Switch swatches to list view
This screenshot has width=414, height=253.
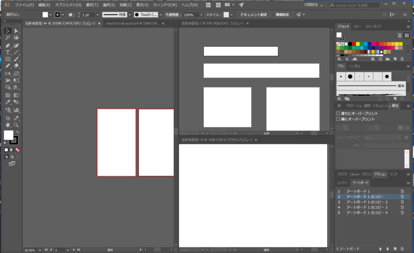point(400,35)
